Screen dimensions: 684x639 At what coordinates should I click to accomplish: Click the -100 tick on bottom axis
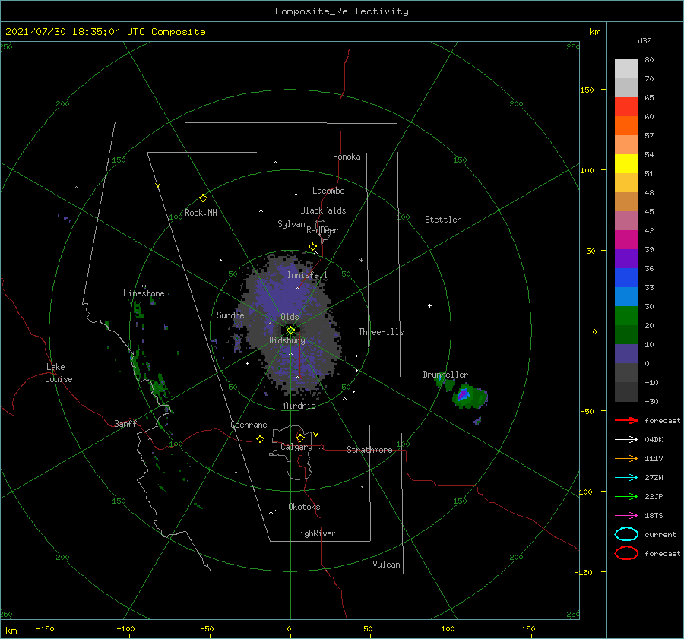pos(125,628)
